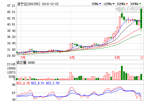Viewport: 144px width, 101px height.
Task: Click the 40.61 price axis label
Action: pos(11,24)
